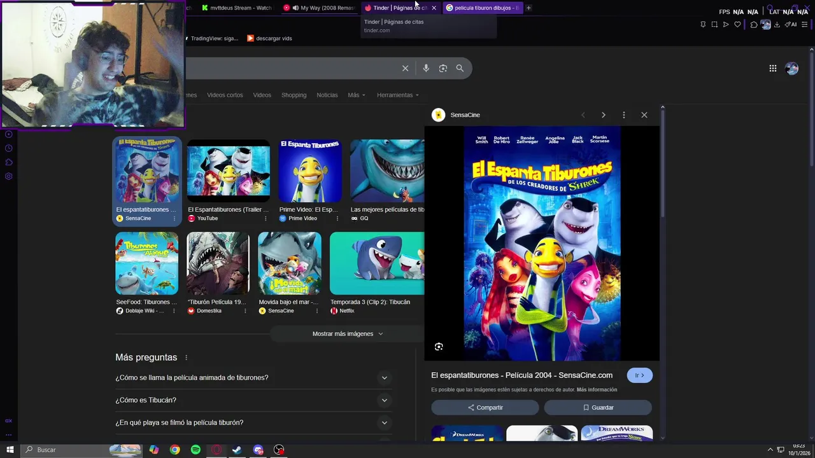Viewport: 815px width, 458px height.
Task: Click Mostrar más imágenes expander
Action: point(348,334)
